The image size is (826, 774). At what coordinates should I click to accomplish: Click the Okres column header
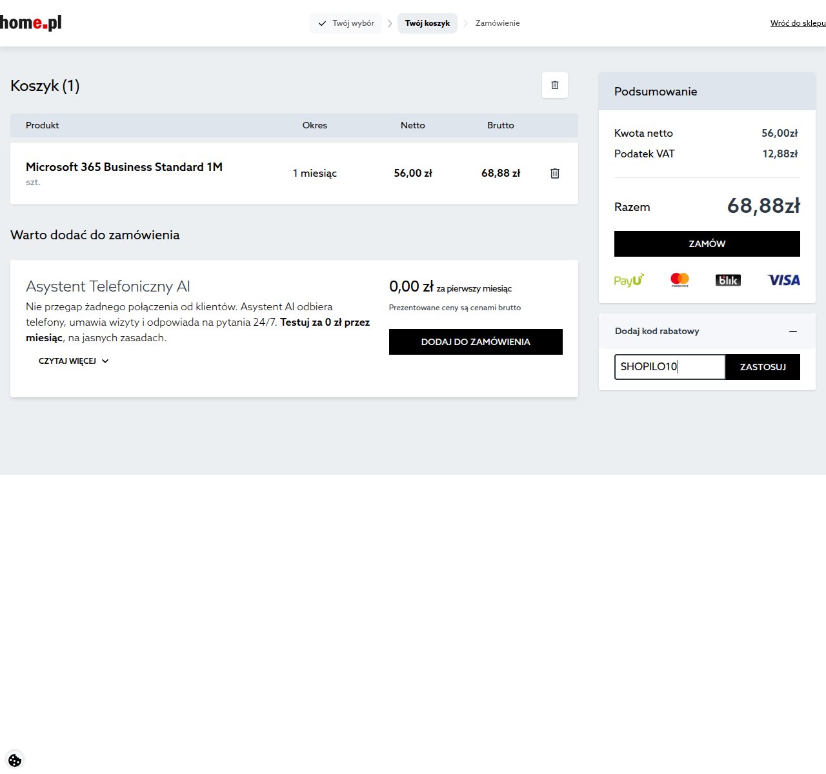point(315,125)
